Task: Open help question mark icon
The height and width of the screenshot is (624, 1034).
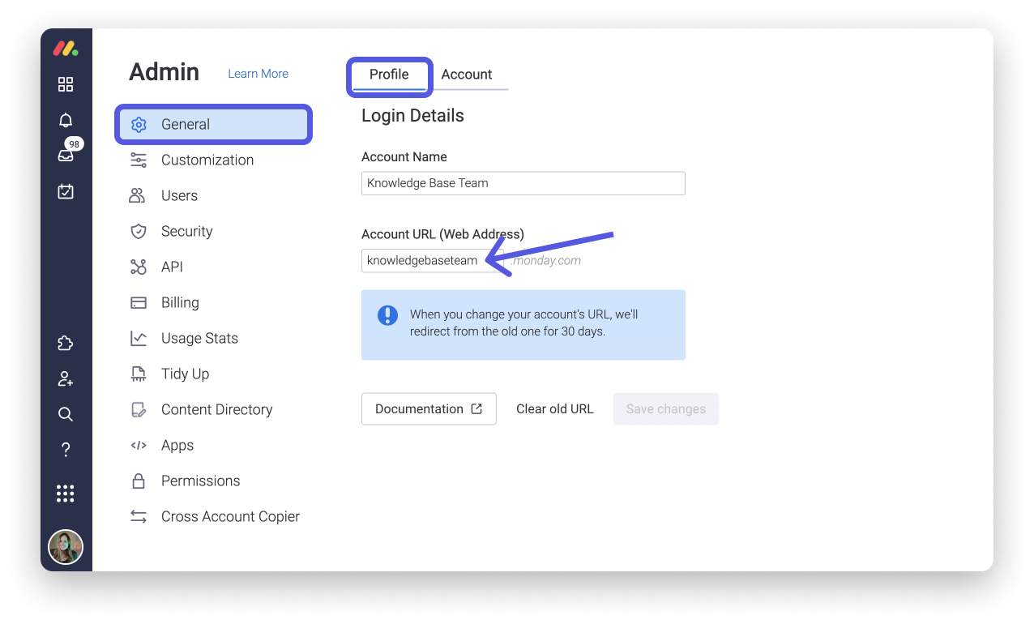Action: click(x=66, y=450)
